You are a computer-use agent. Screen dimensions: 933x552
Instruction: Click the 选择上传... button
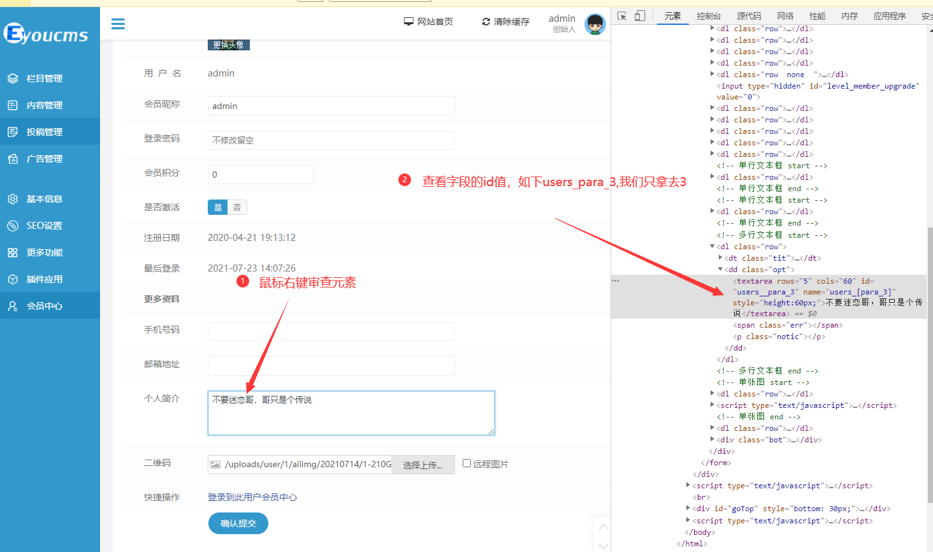[x=423, y=465]
